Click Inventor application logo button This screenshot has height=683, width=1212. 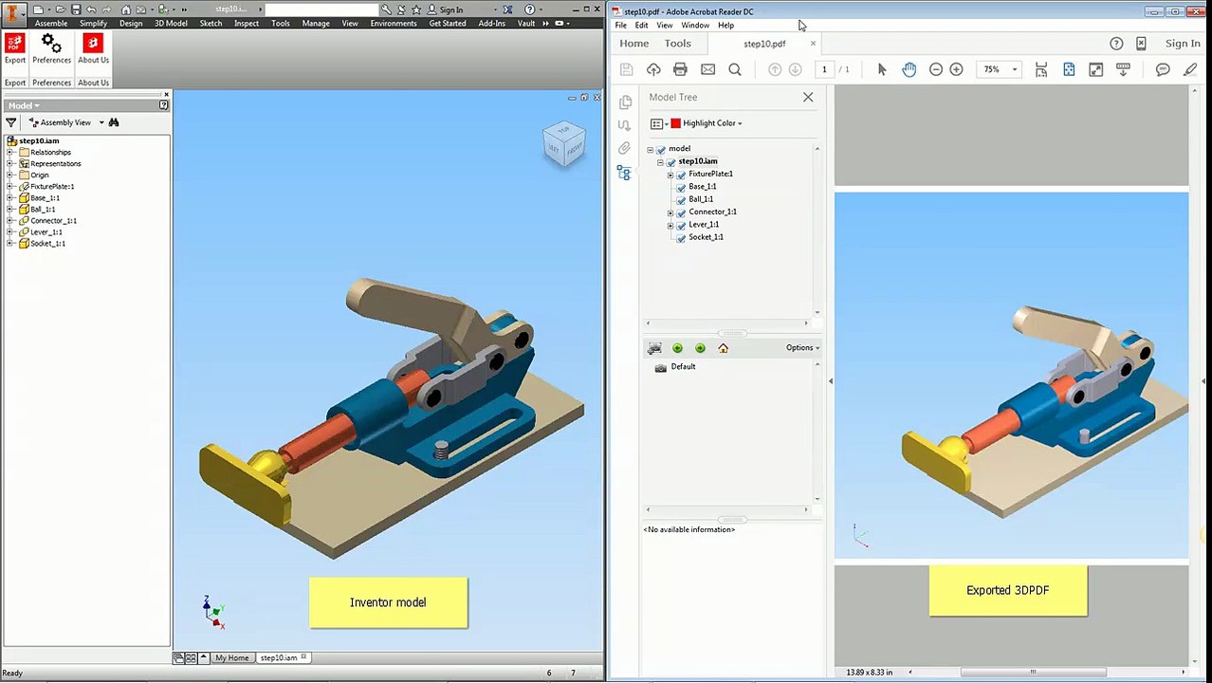tap(12, 13)
